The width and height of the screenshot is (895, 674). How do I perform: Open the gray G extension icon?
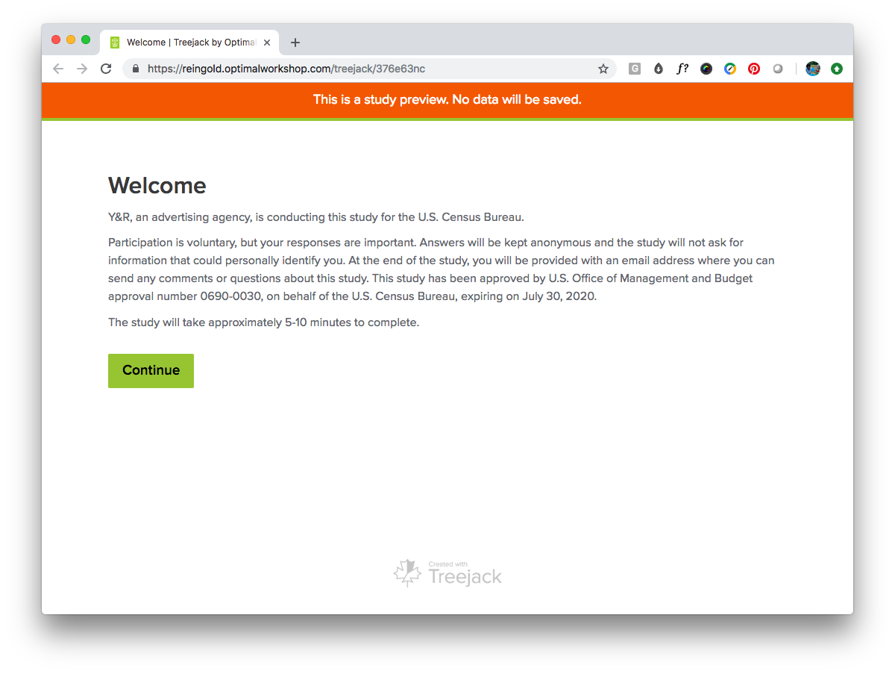pyautogui.click(x=635, y=69)
